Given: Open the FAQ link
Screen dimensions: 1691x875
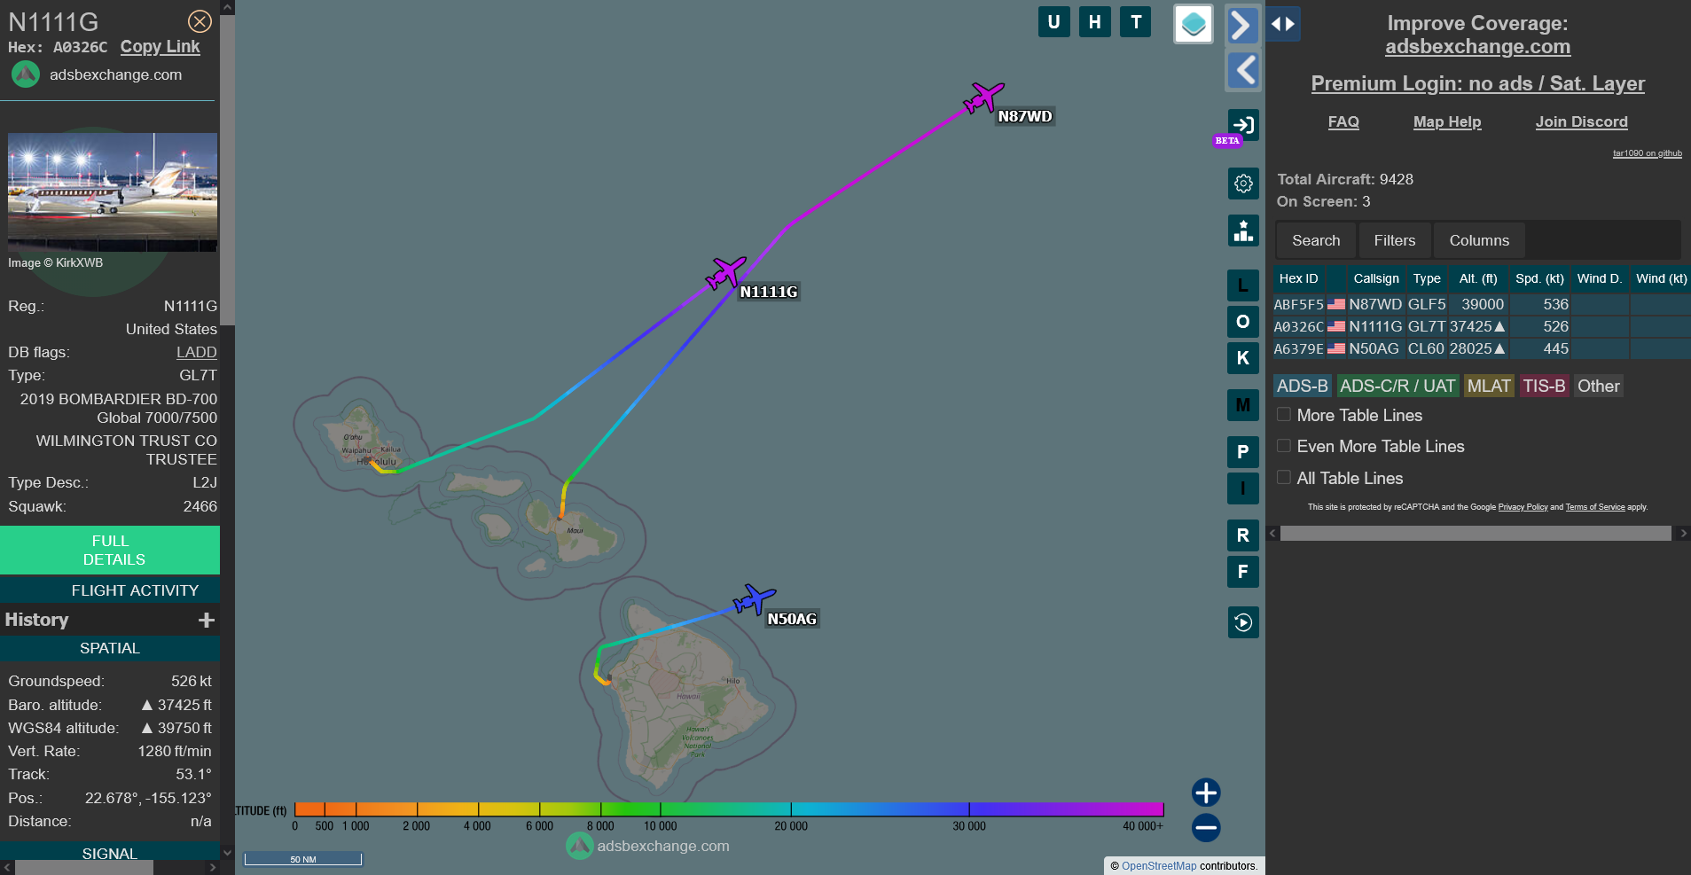Looking at the screenshot, I should pos(1343,121).
